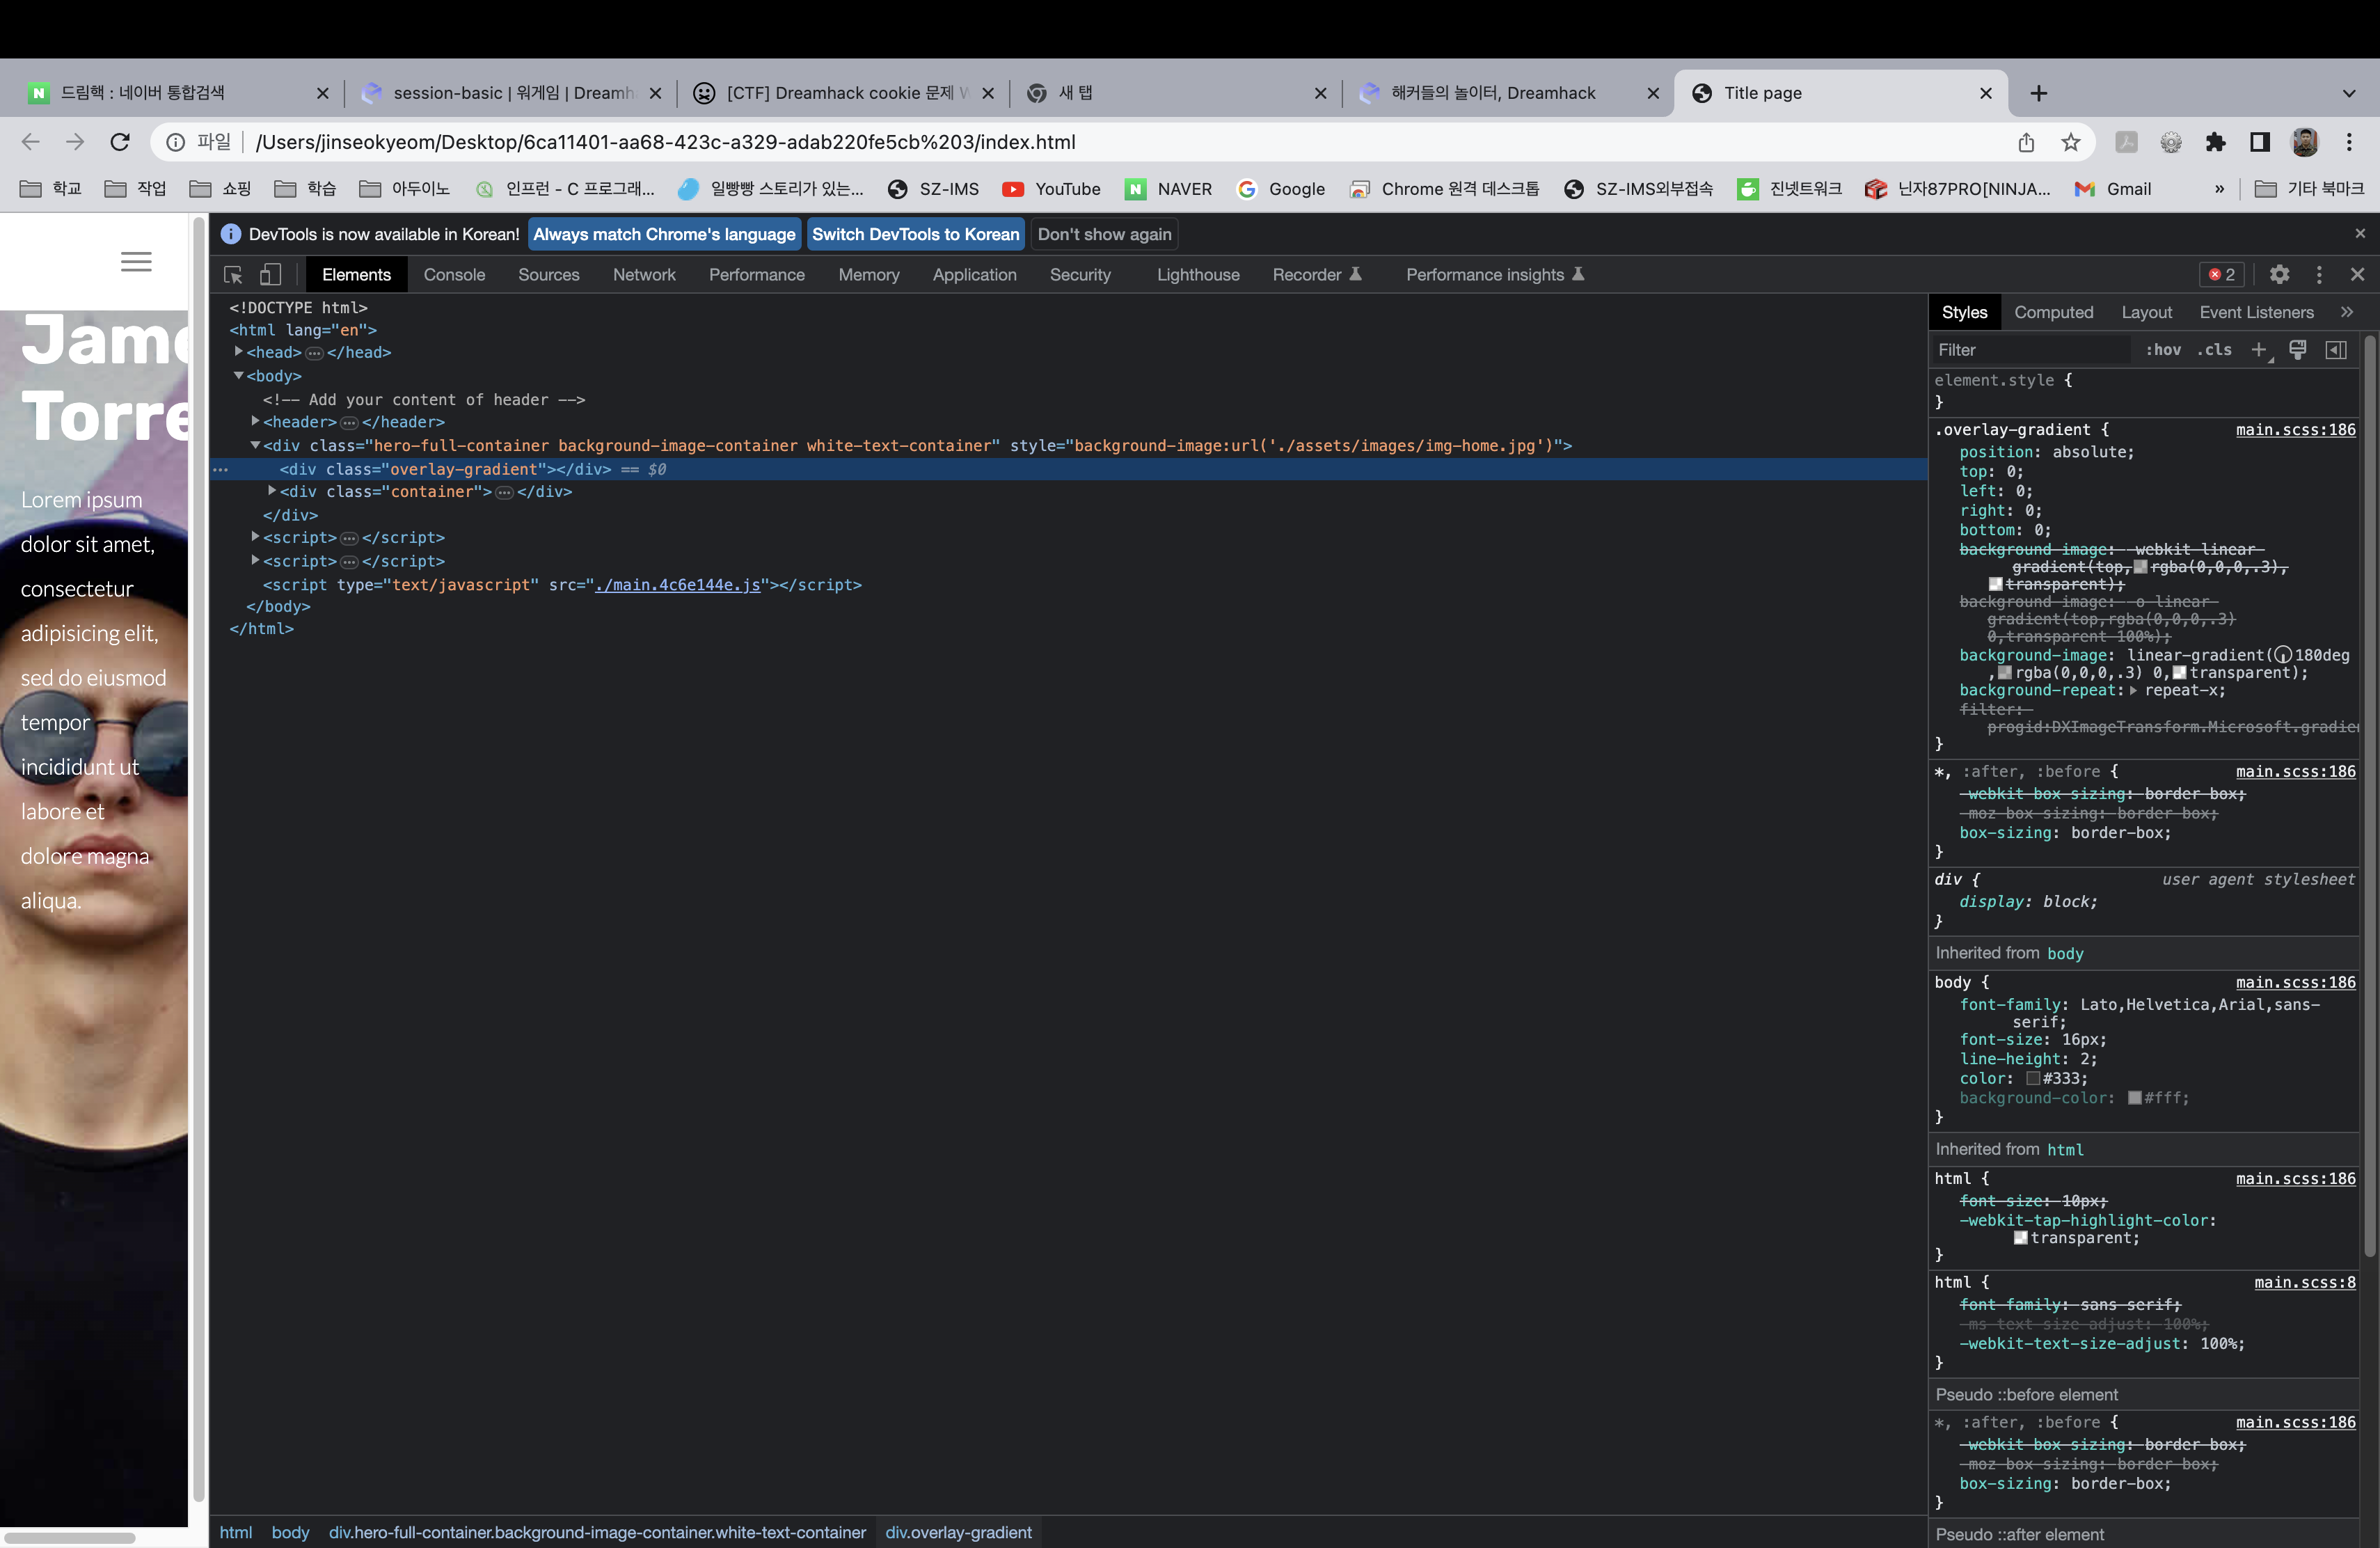Open the Computed styles tab
Screen dimensions: 2380x1548
[2053, 312]
